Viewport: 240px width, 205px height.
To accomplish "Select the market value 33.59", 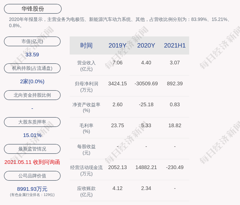I will 32,55.
